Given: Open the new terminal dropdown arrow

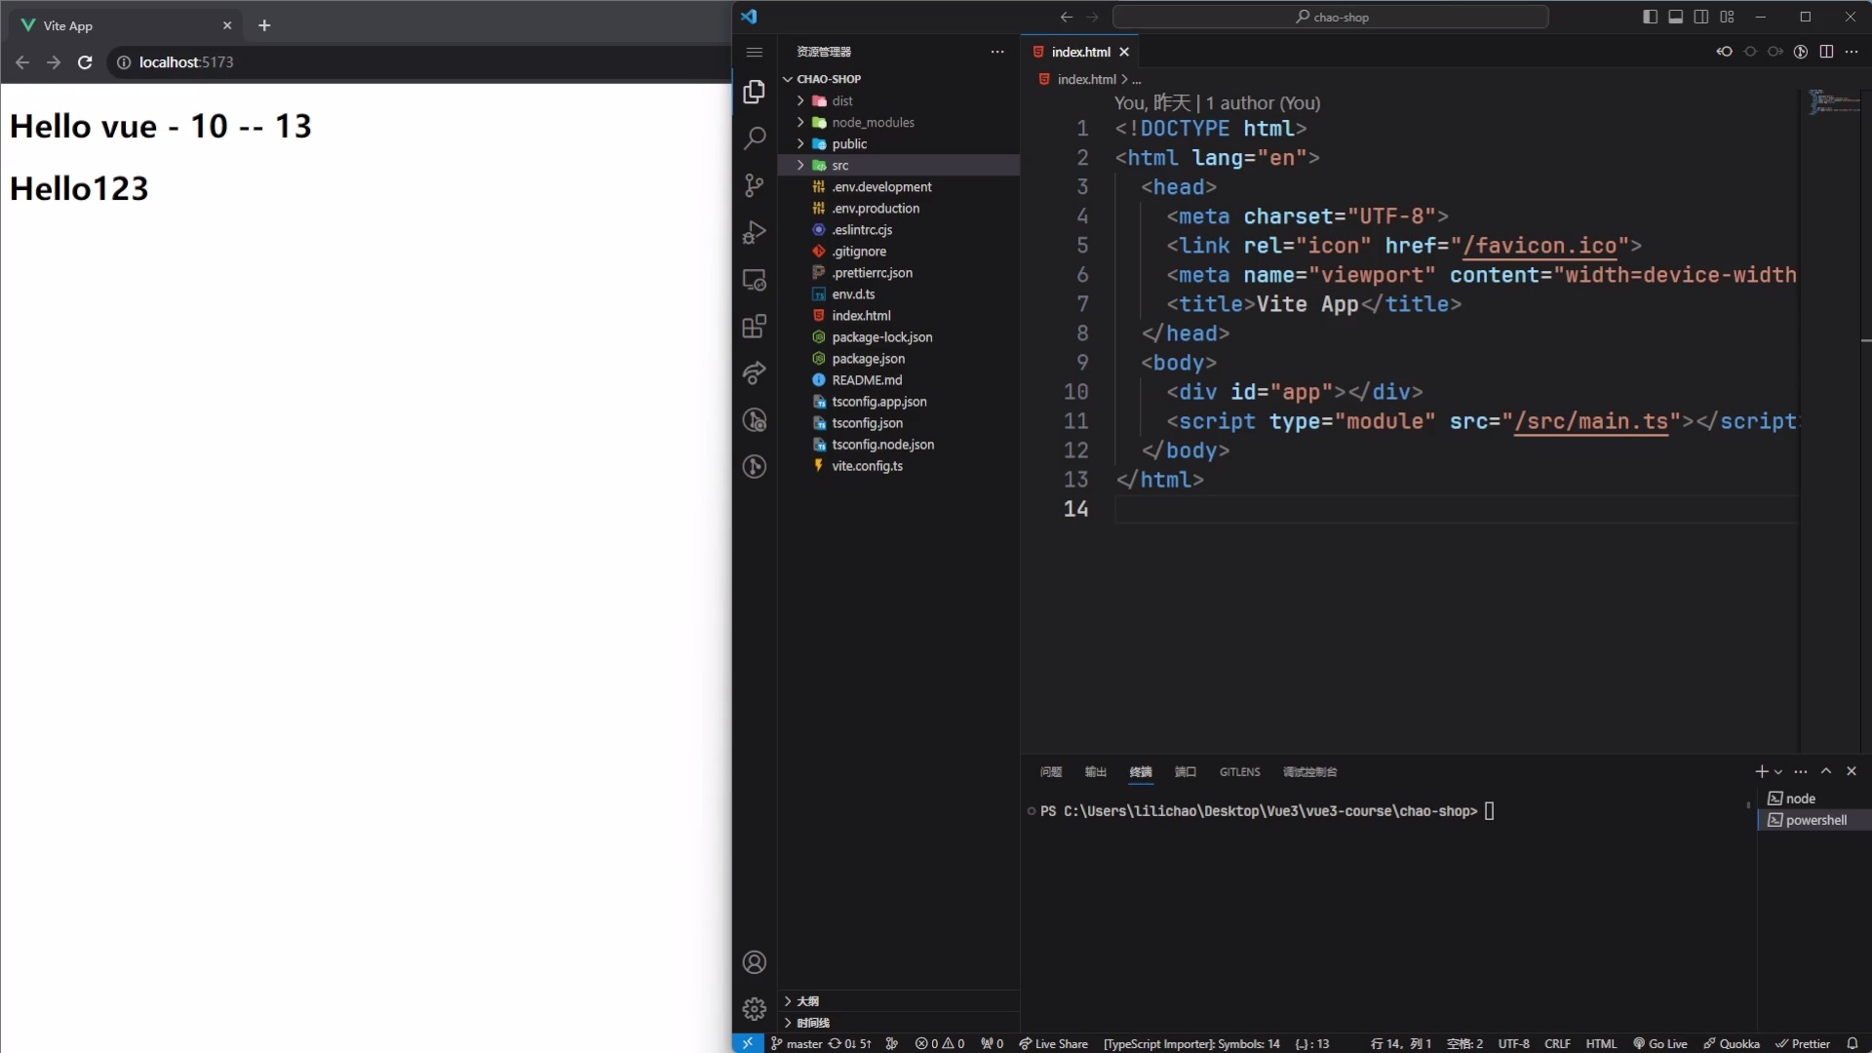Looking at the screenshot, I should tap(1778, 772).
